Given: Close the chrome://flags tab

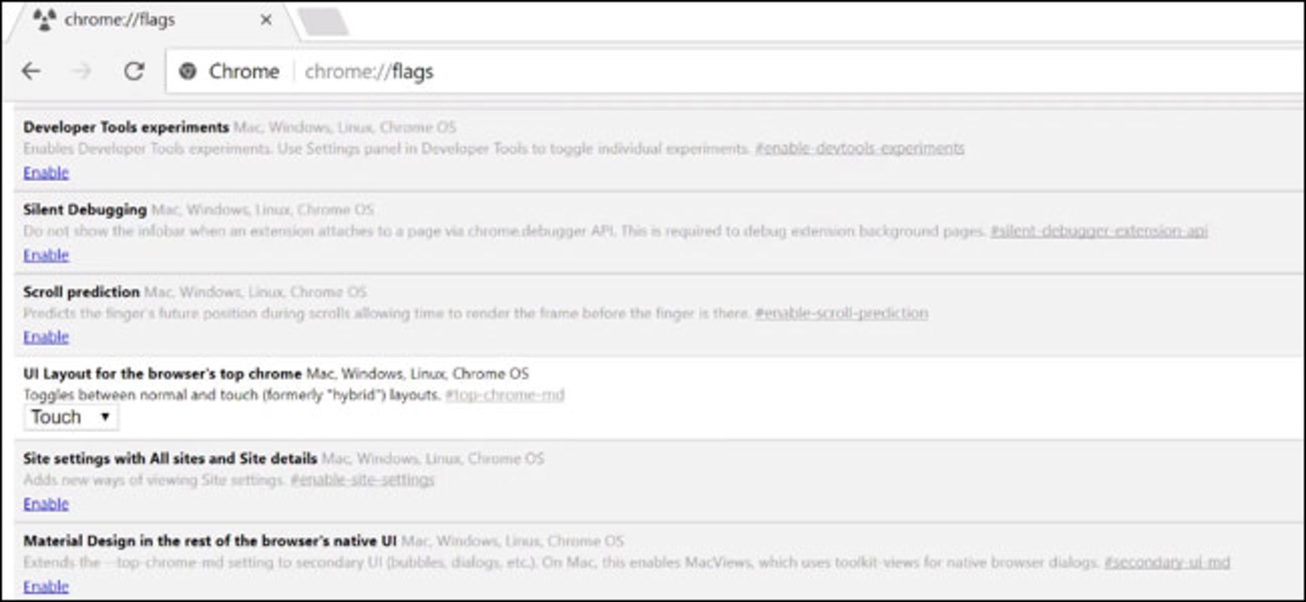Looking at the screenshot, I should click(x=267, y=20).
